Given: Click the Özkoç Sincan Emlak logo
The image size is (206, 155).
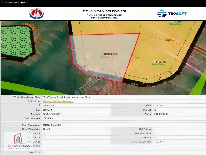Looking at the screenshot, I should [19, 141].
